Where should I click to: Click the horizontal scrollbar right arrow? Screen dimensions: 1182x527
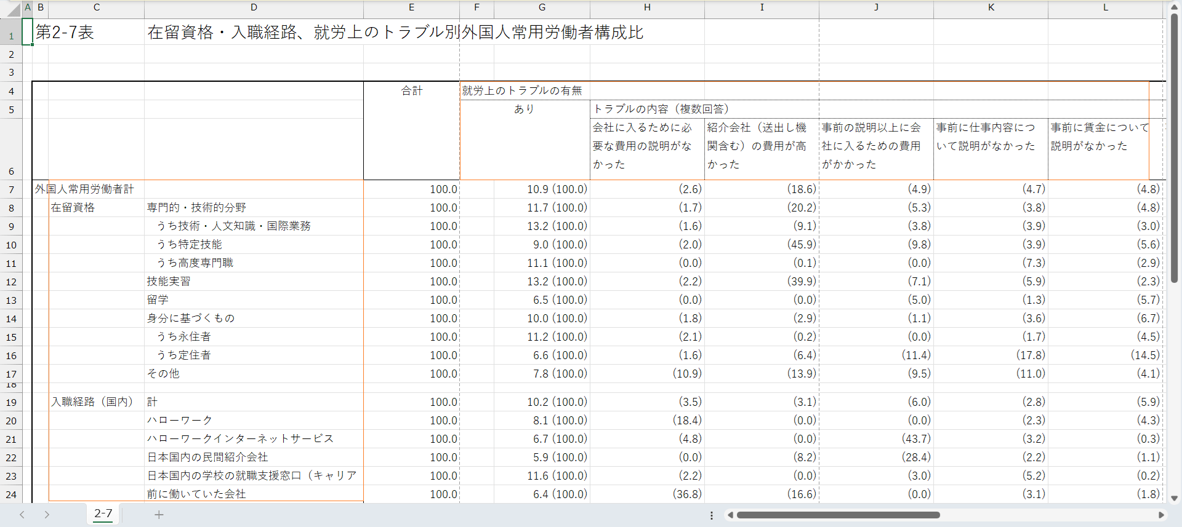pyautogui.click(x=1161, y=515)
